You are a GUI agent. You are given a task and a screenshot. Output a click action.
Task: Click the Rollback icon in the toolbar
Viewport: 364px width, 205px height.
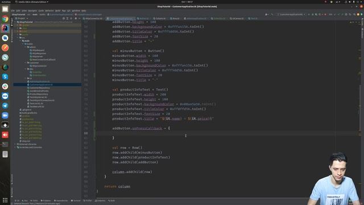(350, 14)
